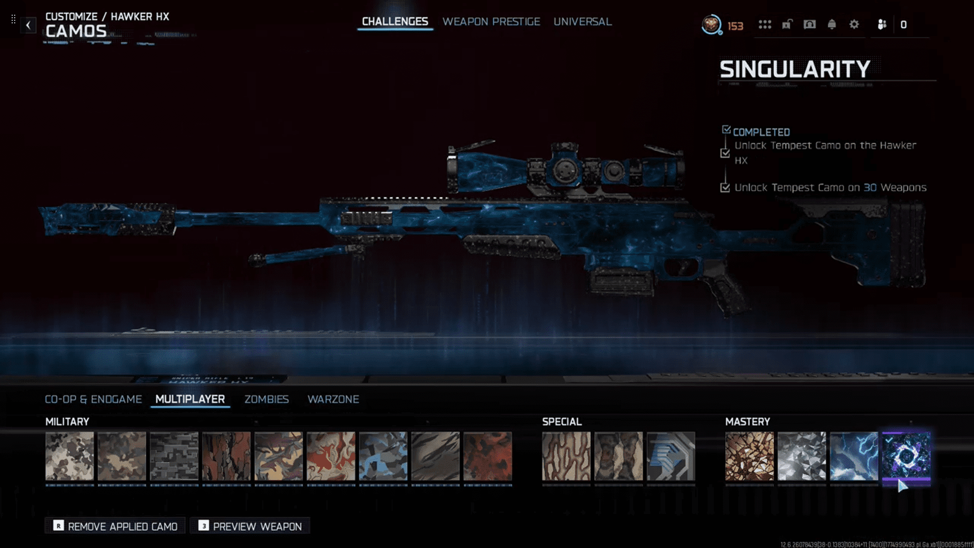This screenshot has width=974, height=548.
Task: Select the first Military camo thumbnail
Action: pos(69,456)
